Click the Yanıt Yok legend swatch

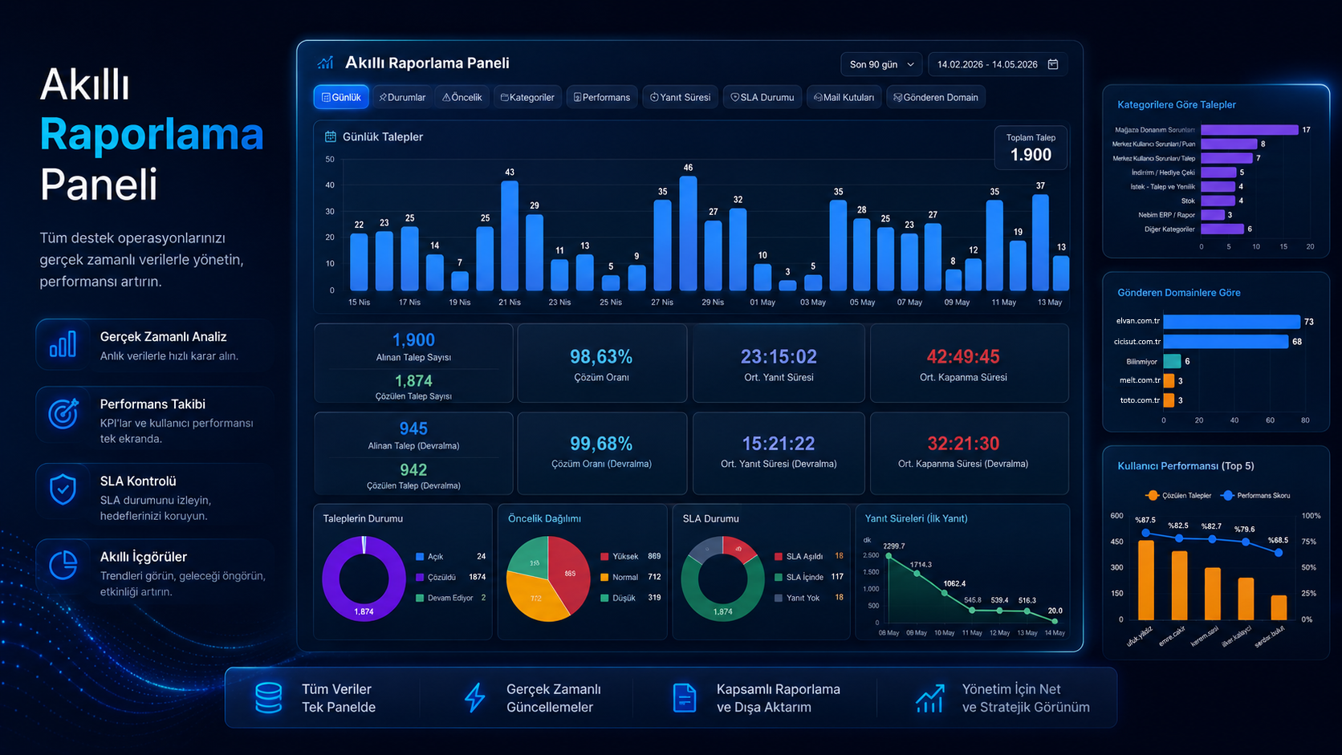pos(779,599)
